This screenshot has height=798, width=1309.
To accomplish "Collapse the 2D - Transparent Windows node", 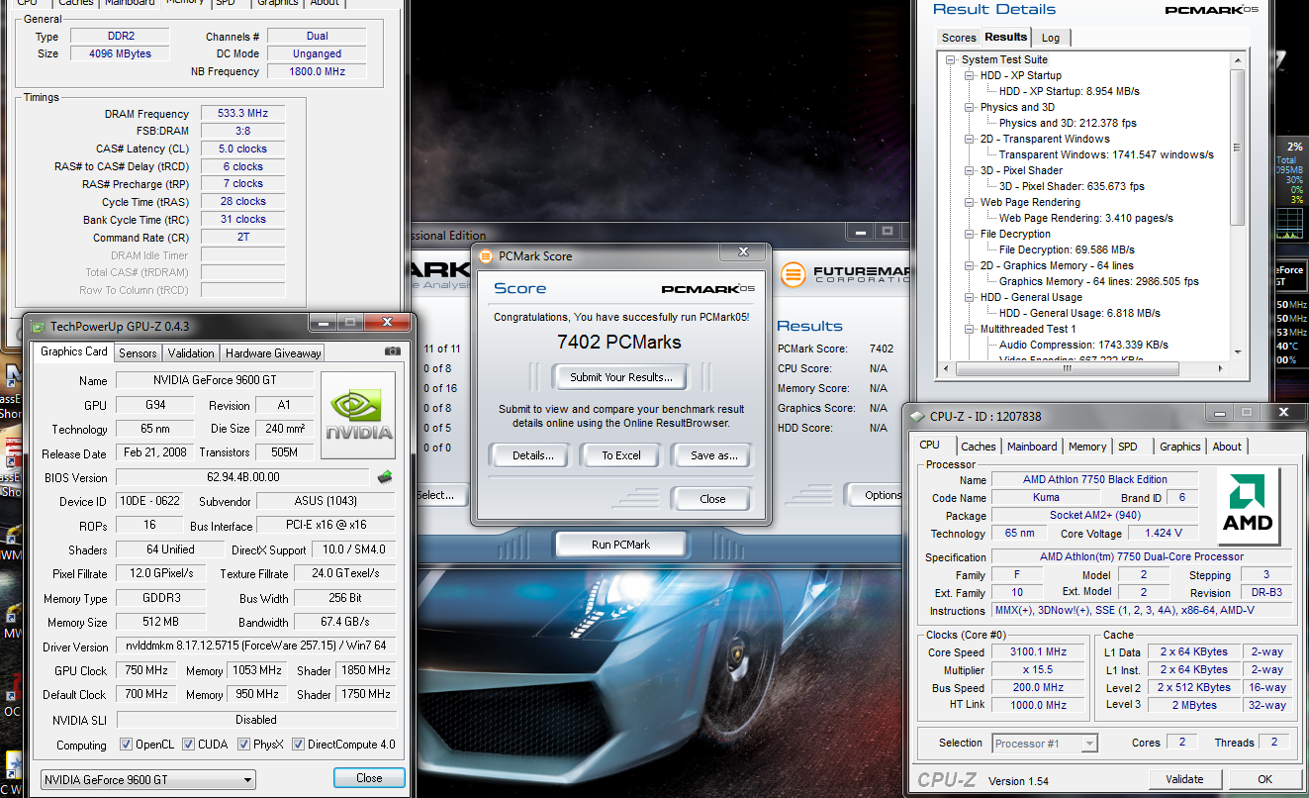I will pos(970,139).
